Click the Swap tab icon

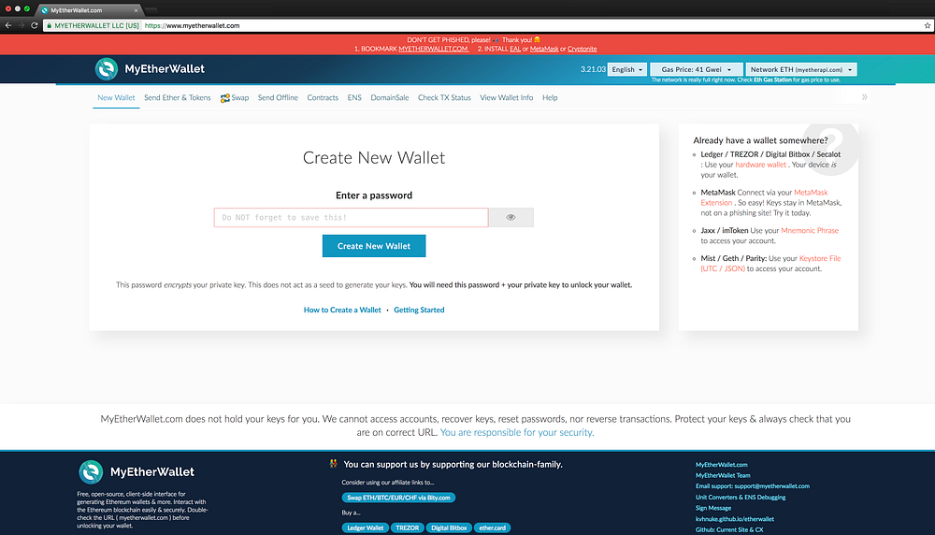[x=224, y=98]
